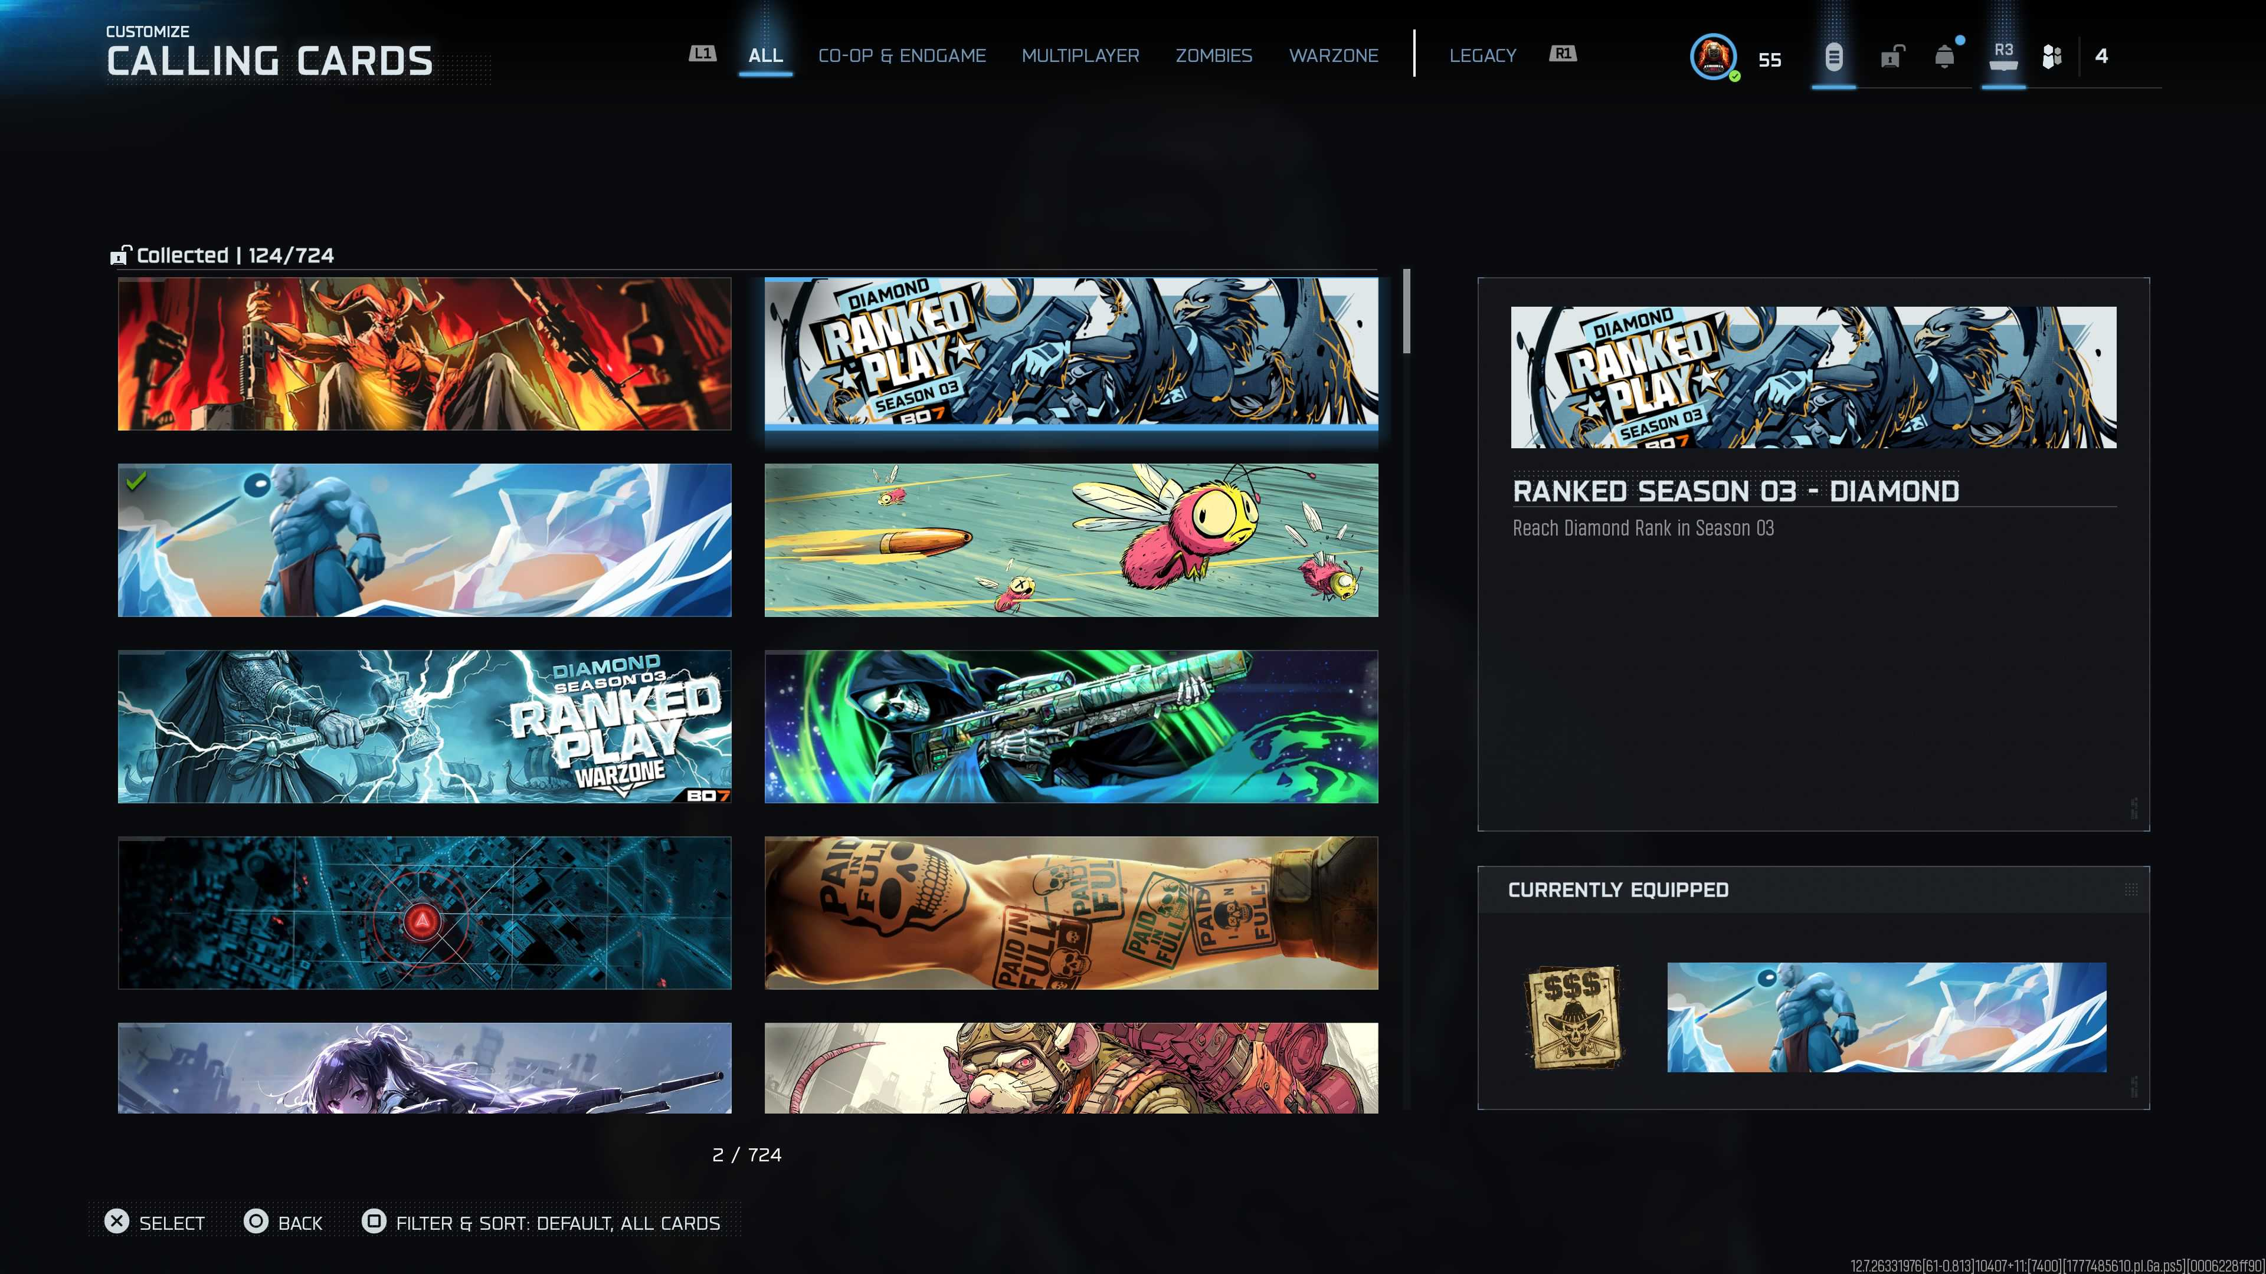Image resolution: width=2266 pixels, height=1274 pixels.
Task: Click the currently equipped blue giant card
Action: click(x=1887, y=1017)
